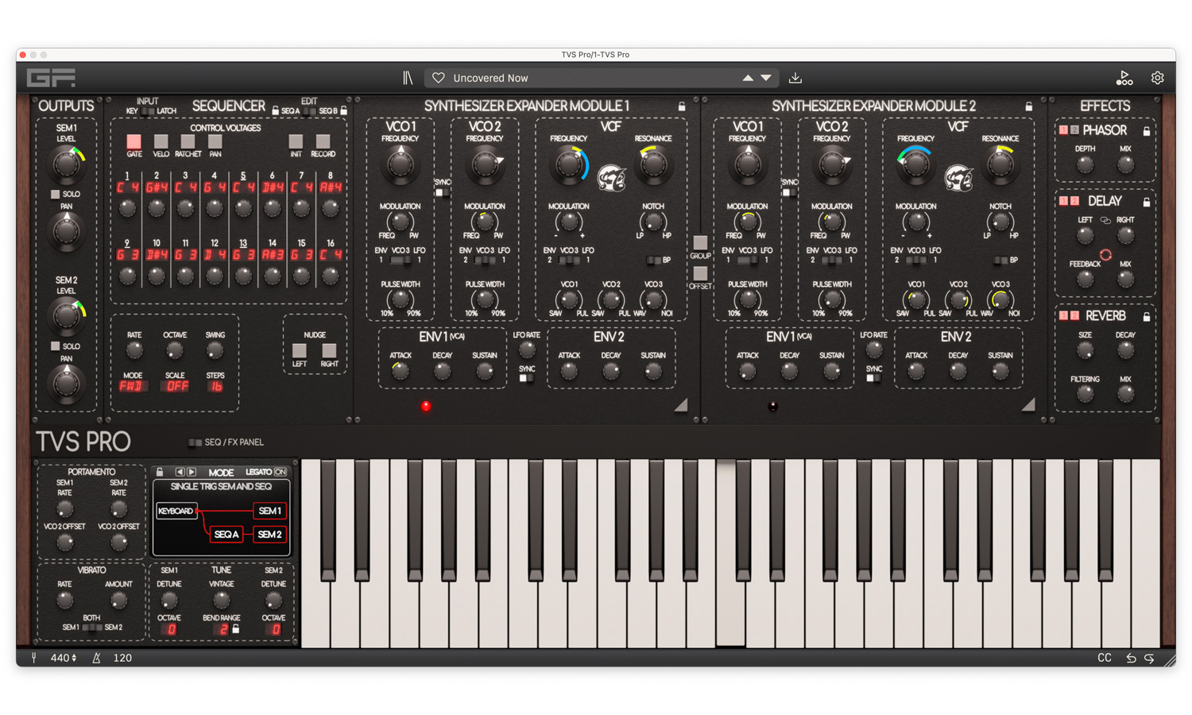Click the Ratchet control voltage button

click(x=188, y=141)
